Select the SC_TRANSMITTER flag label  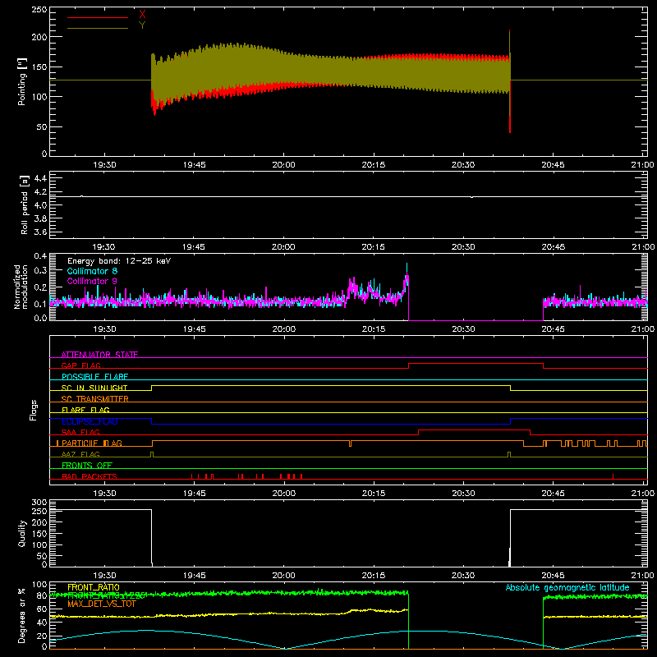[x=95, y=399]
